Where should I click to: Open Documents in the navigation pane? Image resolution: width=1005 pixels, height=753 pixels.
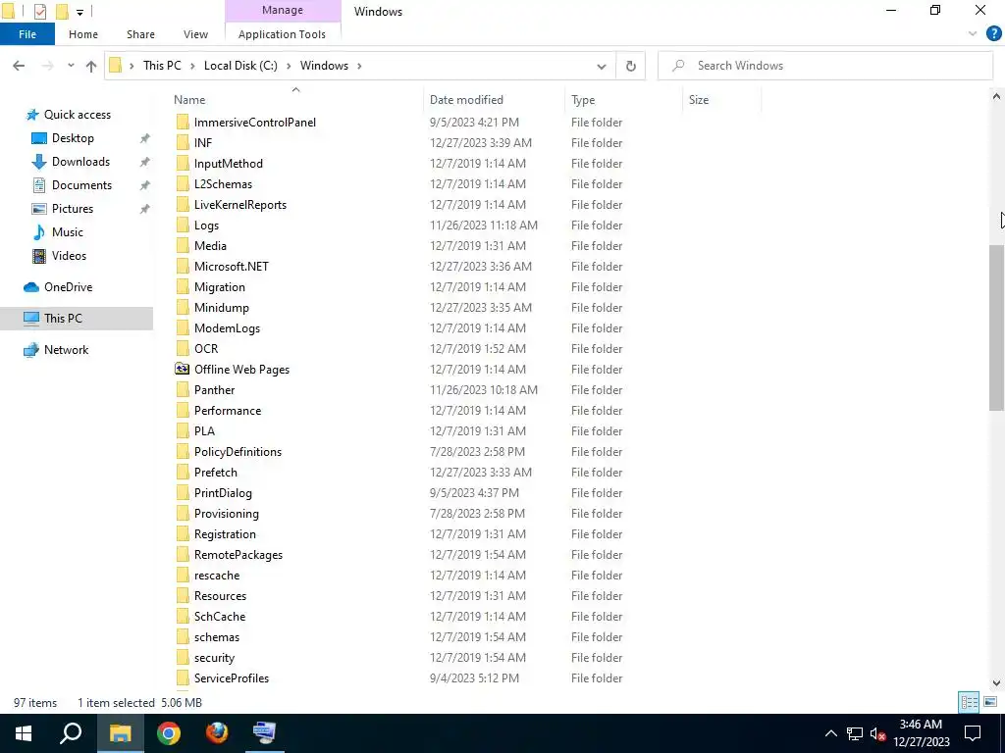click(81, 185)
